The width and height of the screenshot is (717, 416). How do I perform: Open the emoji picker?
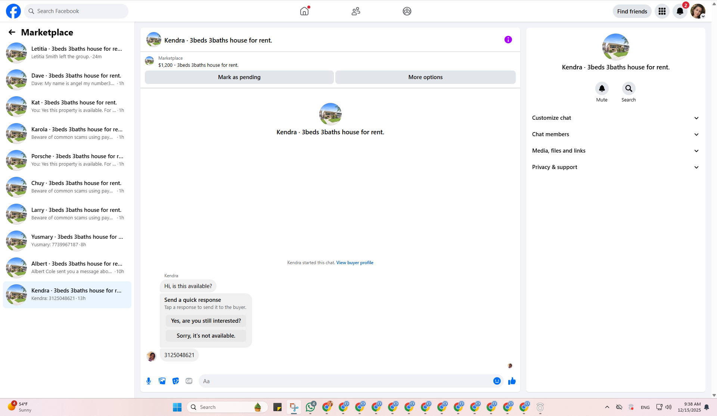(x=497, y=381)
